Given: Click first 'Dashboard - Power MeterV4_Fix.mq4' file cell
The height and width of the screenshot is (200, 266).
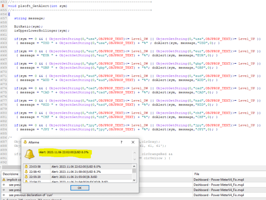Looking at the screenshot, I should 219,180.
